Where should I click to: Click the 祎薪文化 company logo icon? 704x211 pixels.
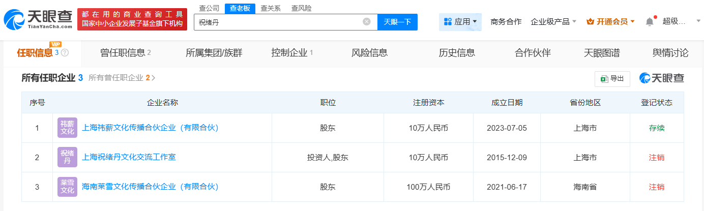67,128
